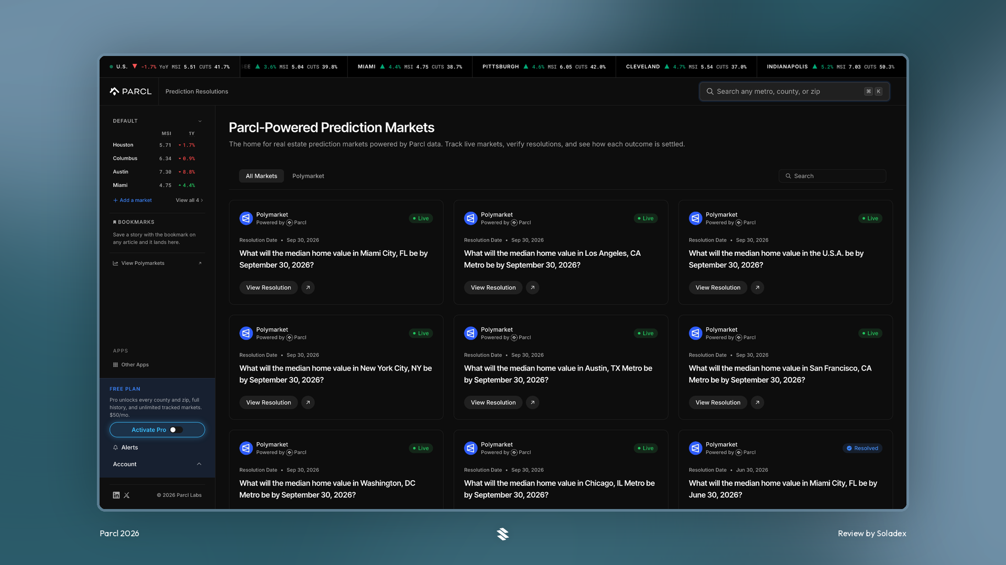Click View all 4 markets link
1006x565 pixels.
pos(189,200)
